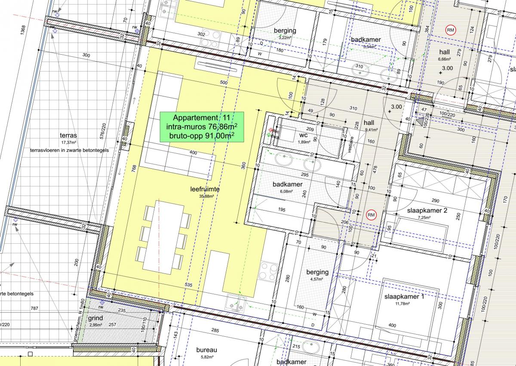Click the hall 9,41m² room label
This screenshot has width=516, height=366.
(369, 125)
